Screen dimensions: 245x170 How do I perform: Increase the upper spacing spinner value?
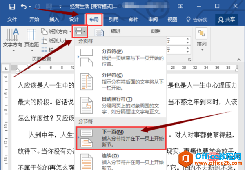click(x=188, y=39)
